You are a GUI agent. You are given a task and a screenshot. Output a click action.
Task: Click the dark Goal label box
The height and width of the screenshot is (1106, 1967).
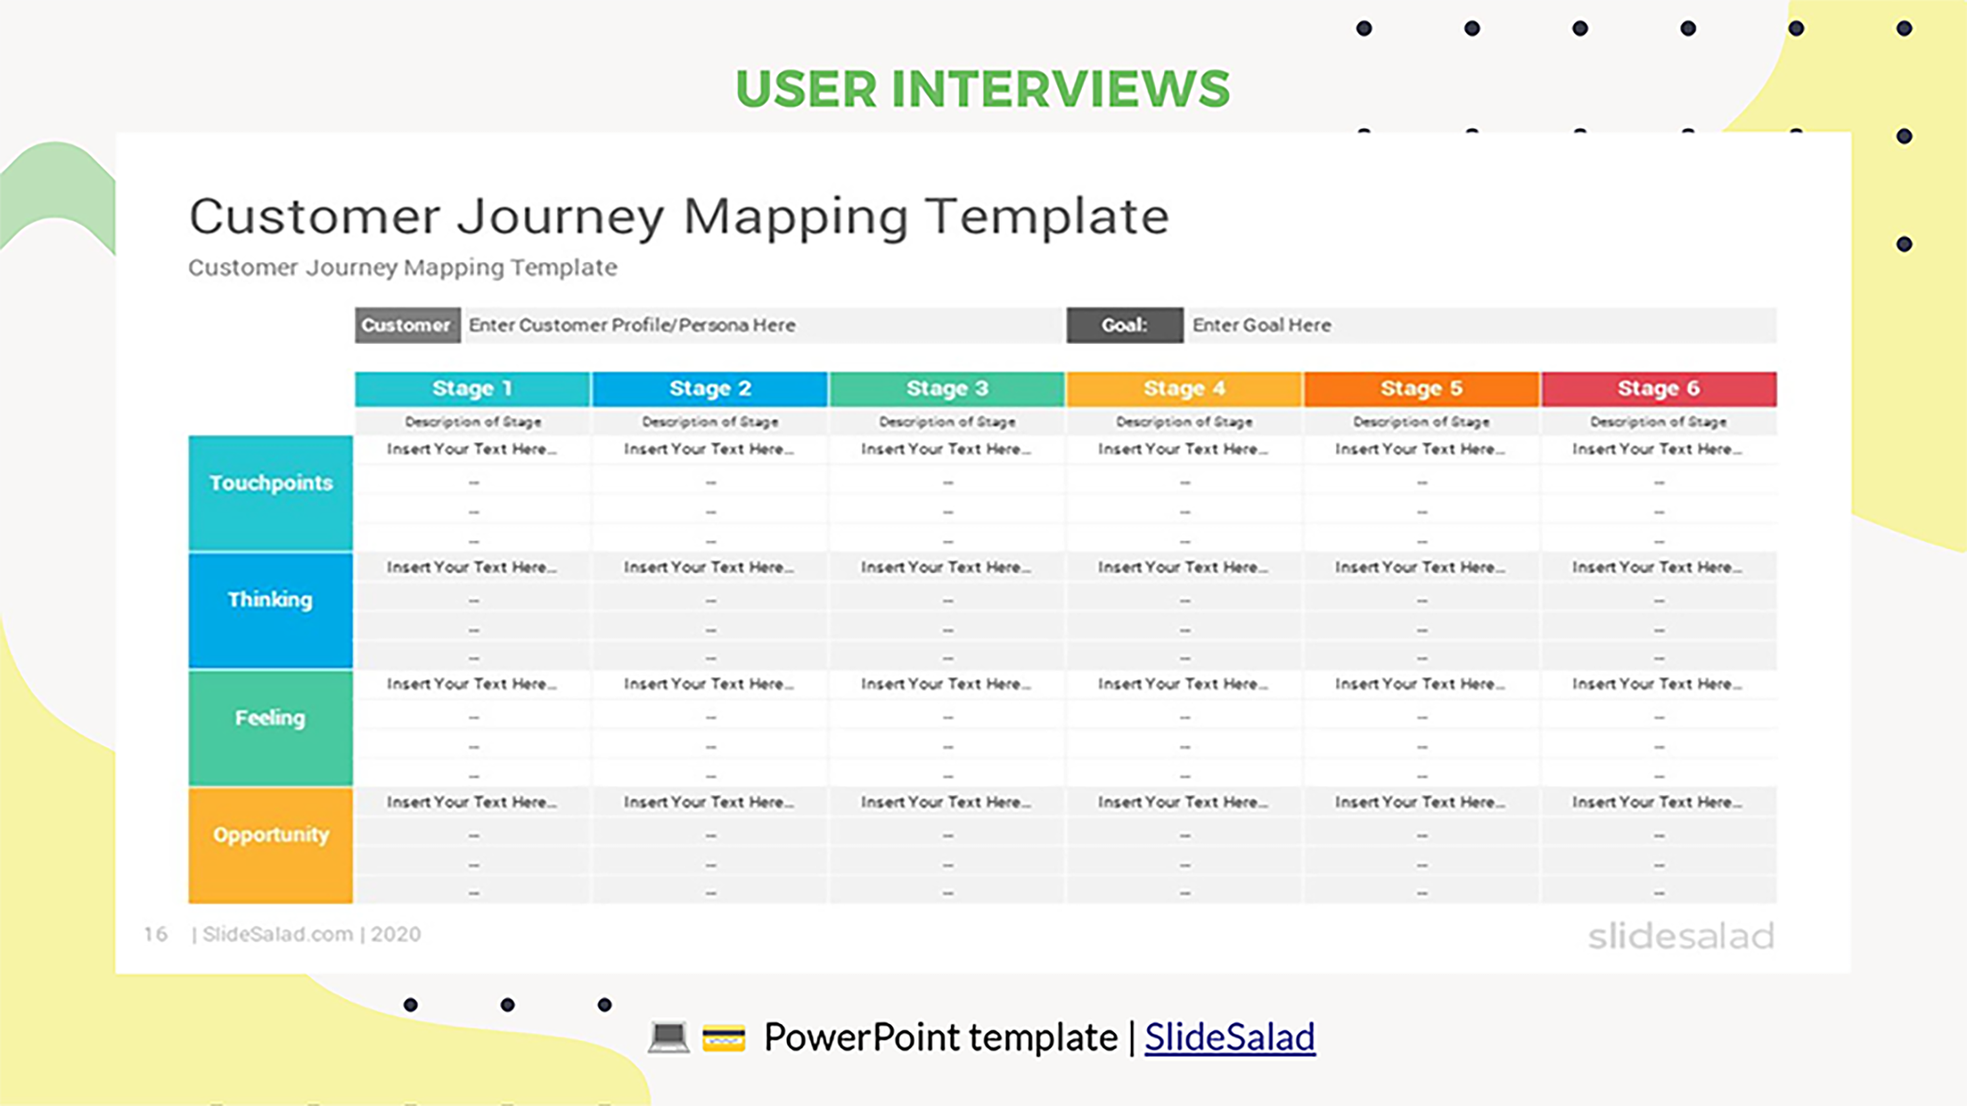[1124, 325]
